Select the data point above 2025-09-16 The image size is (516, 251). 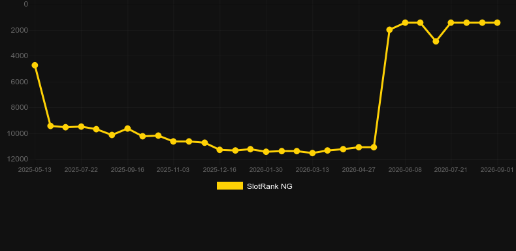(127, 129)
